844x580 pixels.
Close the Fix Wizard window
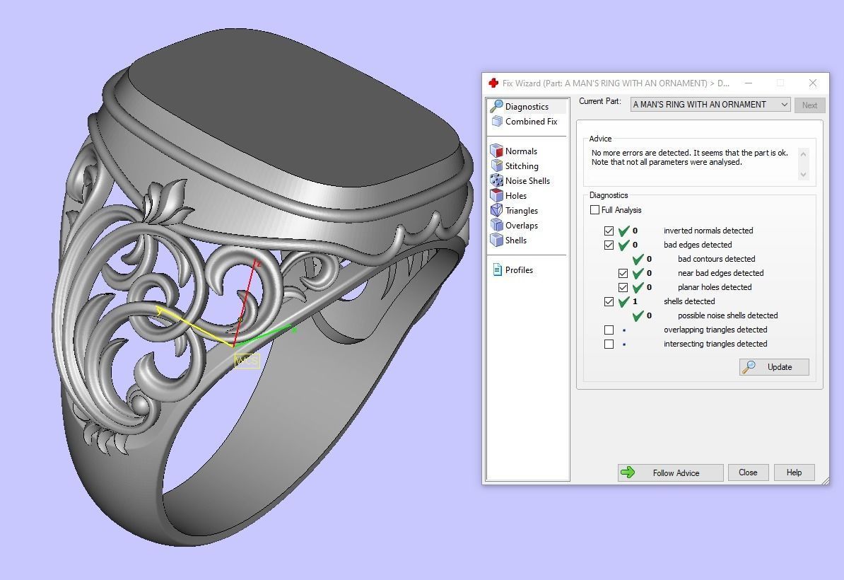point(813,83)
